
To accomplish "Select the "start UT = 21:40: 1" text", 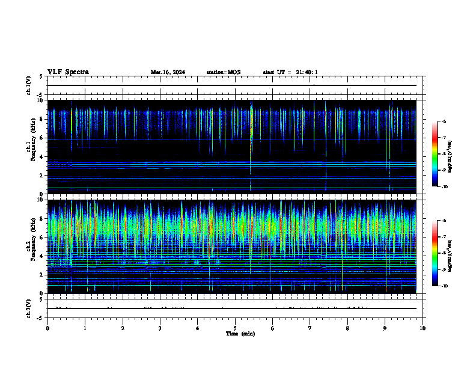I will 290,72.
